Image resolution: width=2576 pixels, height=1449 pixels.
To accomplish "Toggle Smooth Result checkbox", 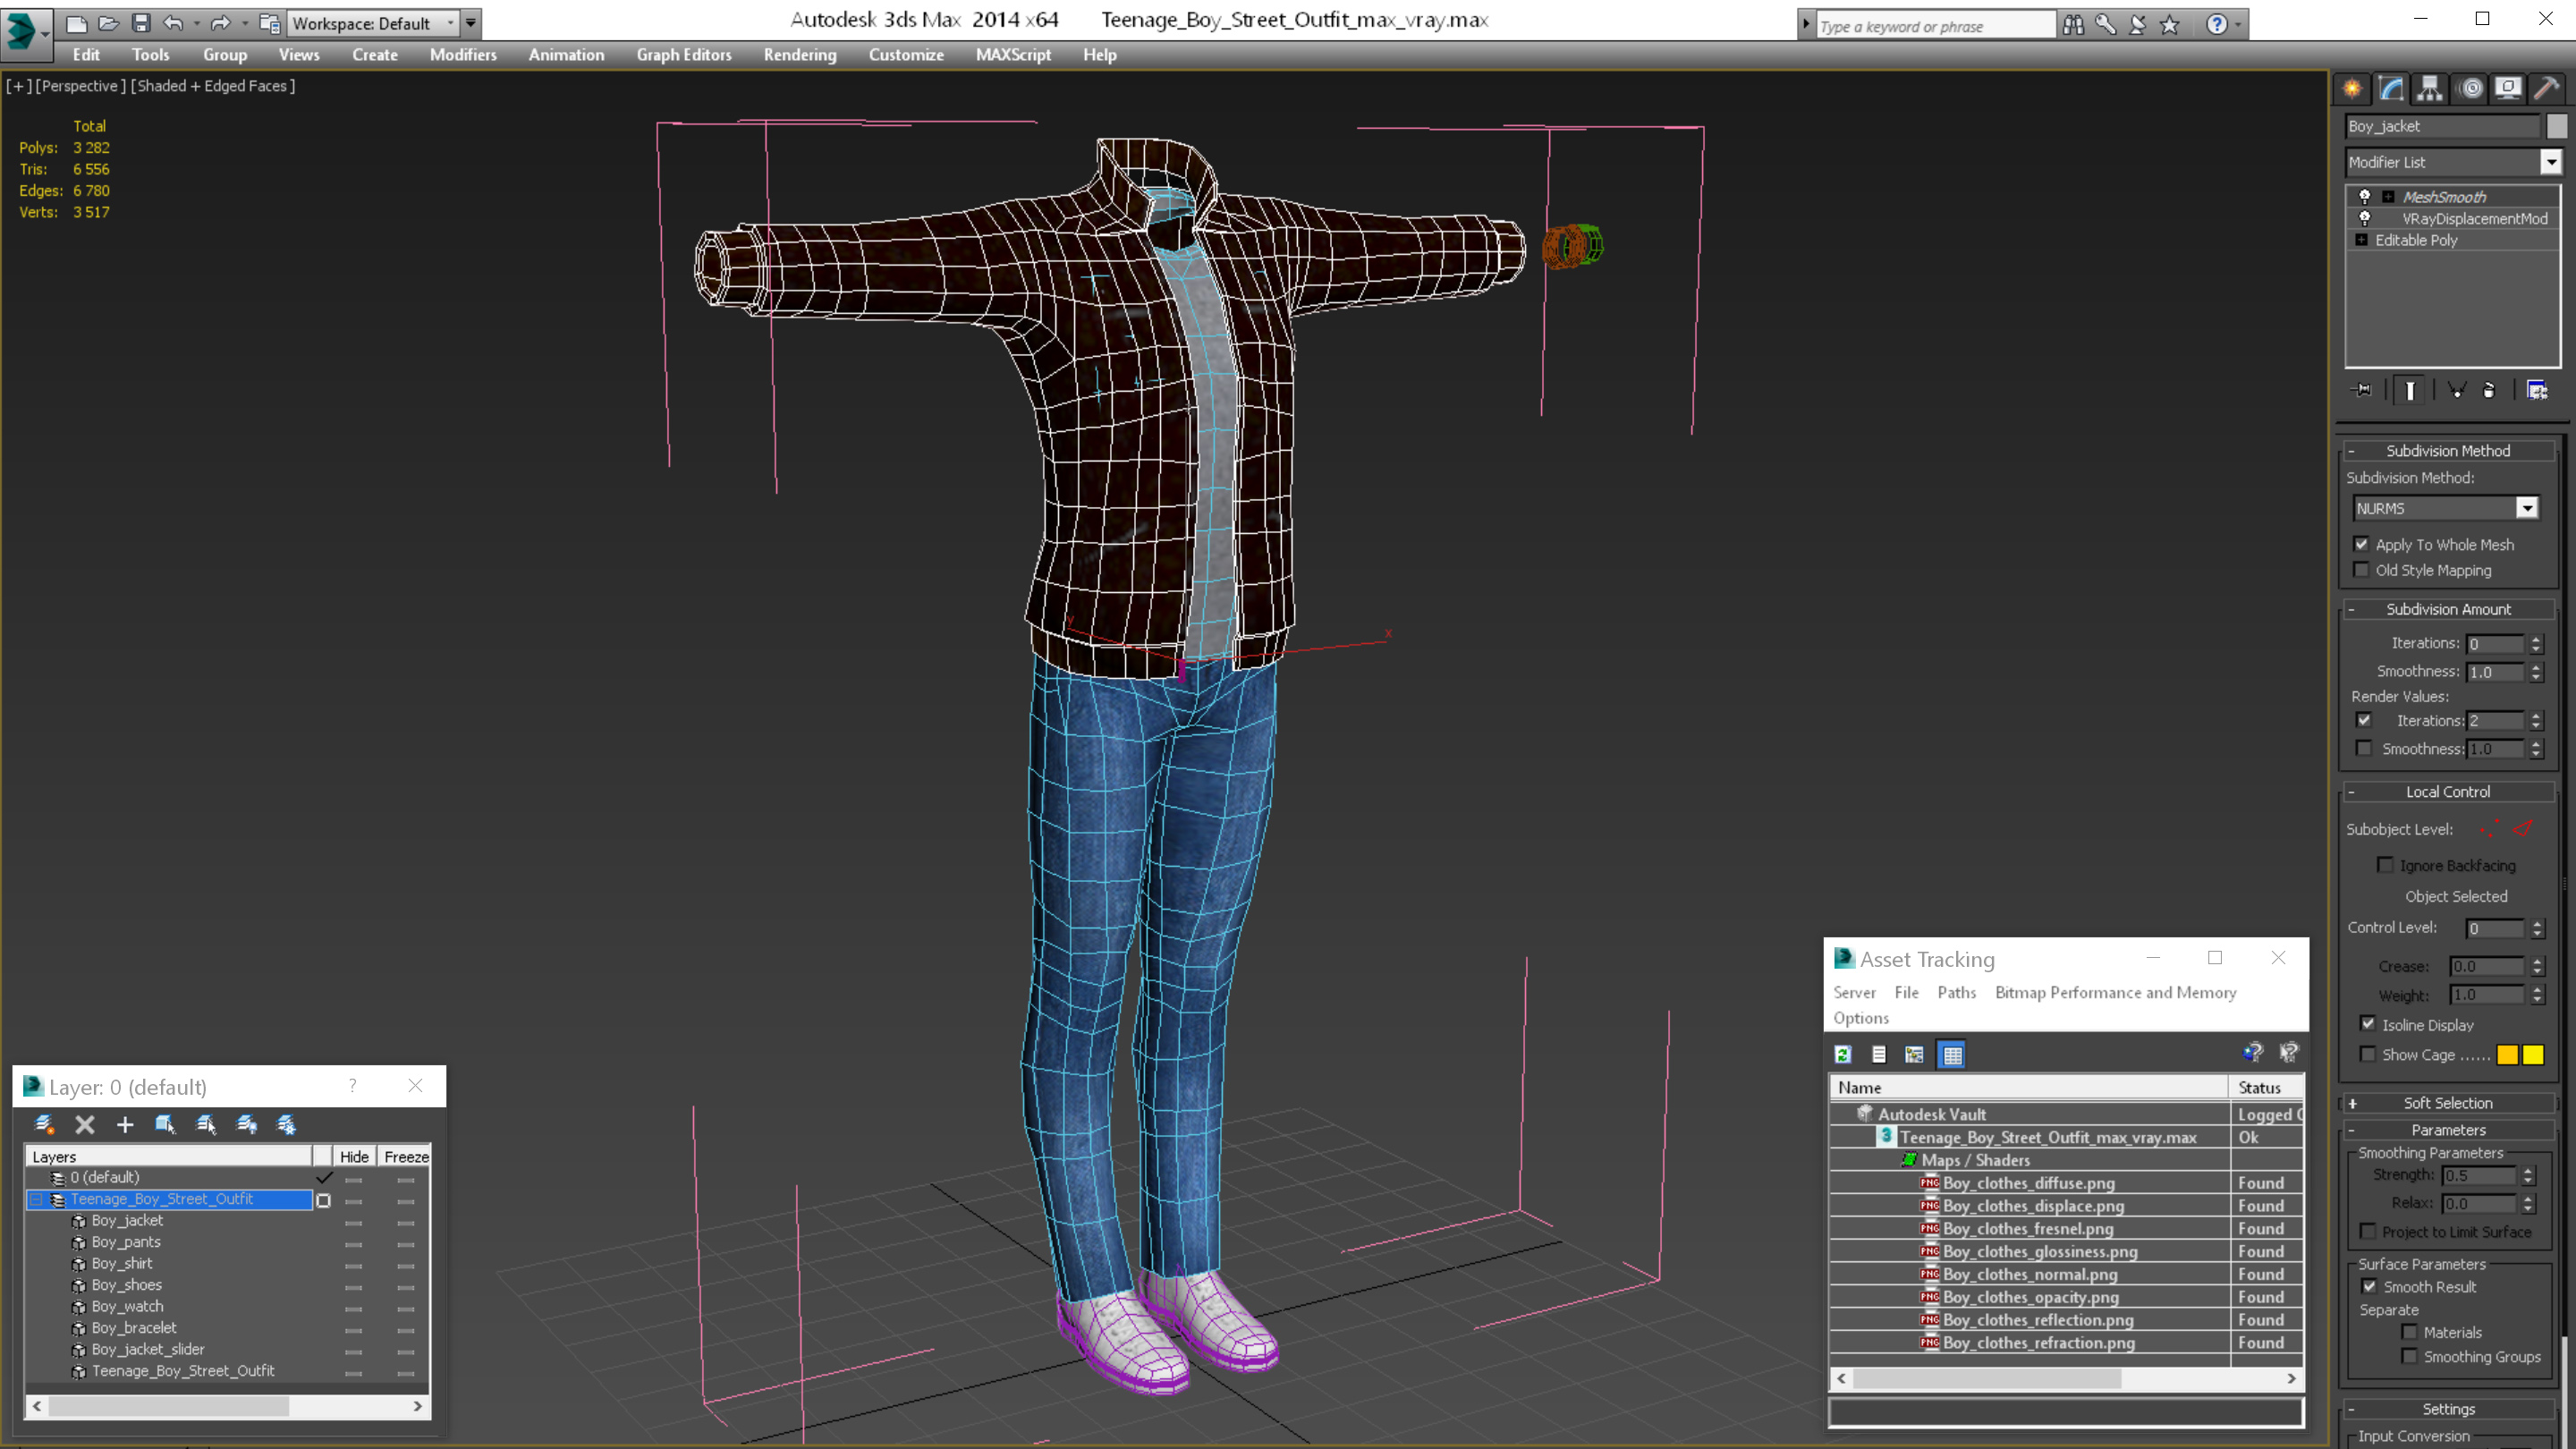I will tap(2369, 1286).
